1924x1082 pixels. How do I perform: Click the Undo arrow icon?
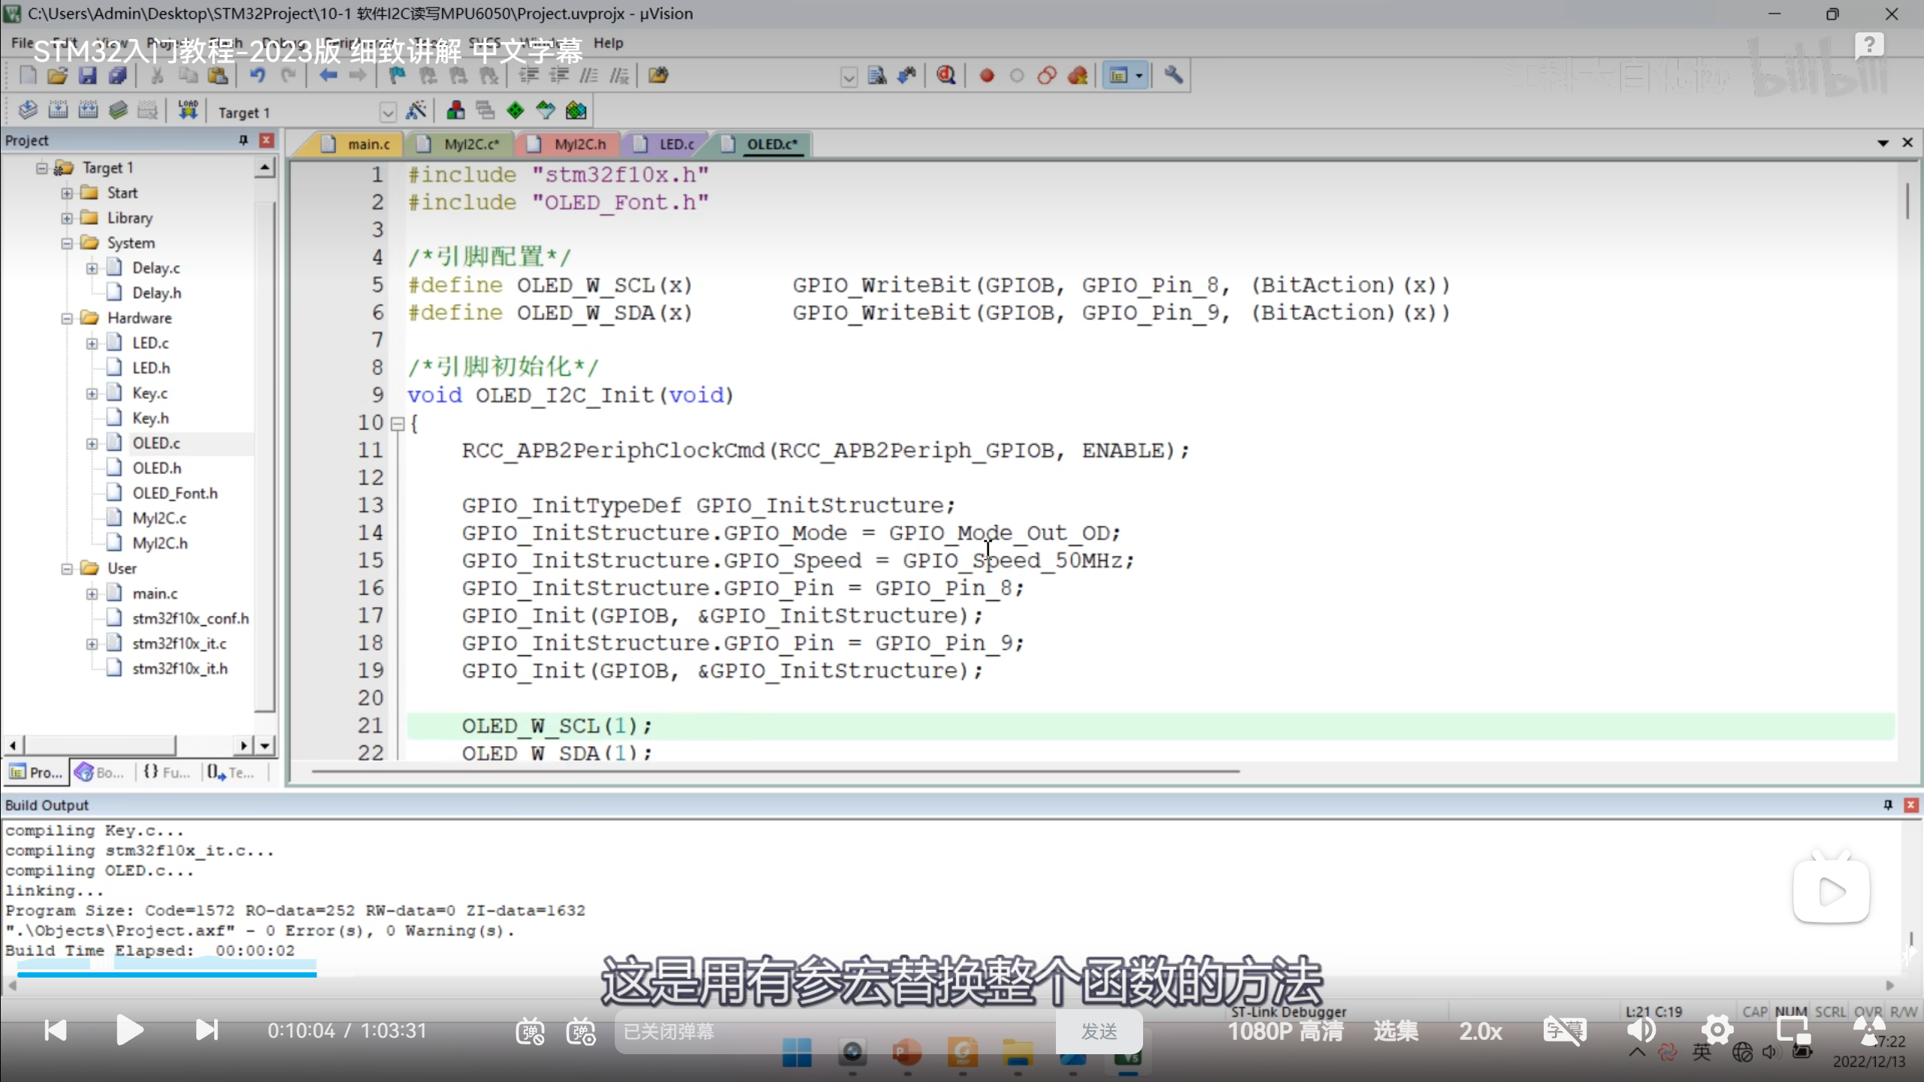coord(258,75)
